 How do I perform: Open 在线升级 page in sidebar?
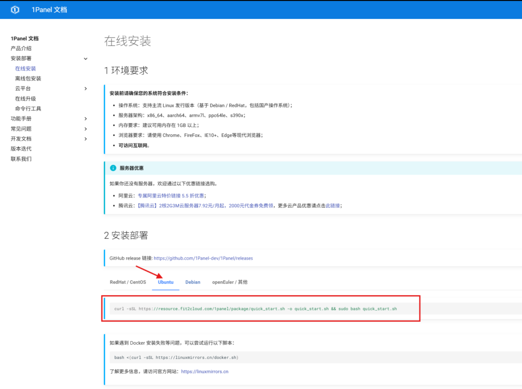[25, 99]
